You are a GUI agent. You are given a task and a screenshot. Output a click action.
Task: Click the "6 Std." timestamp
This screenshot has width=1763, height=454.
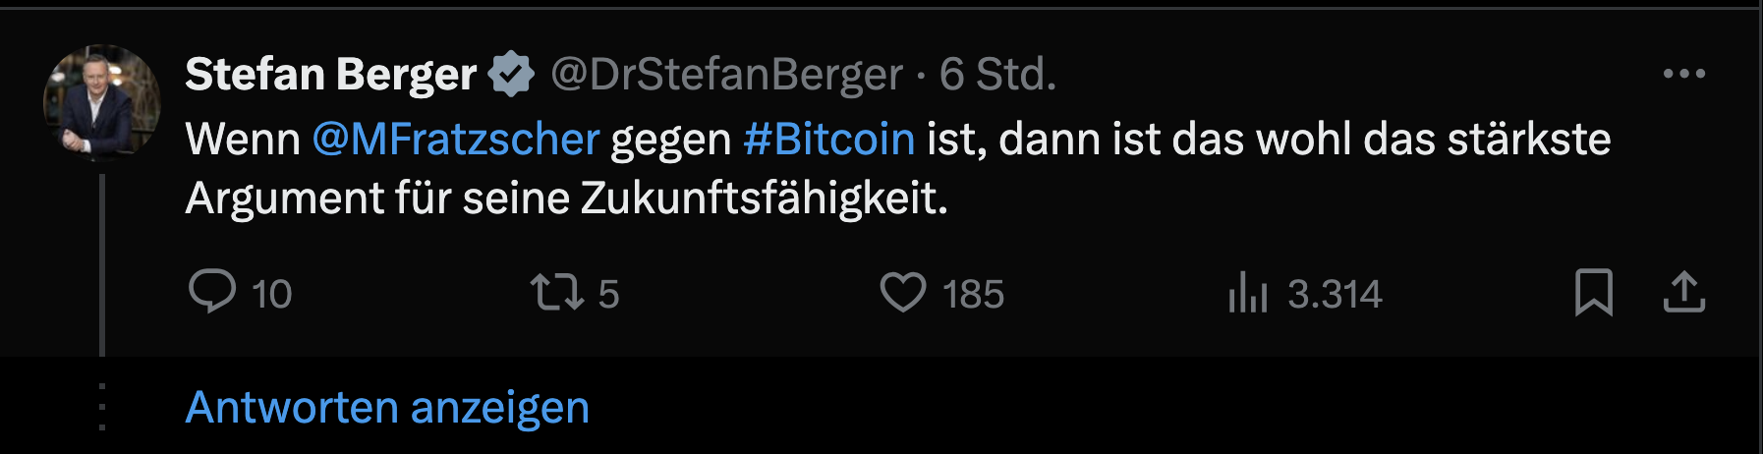pyautogui.click(x=997, y=74)
